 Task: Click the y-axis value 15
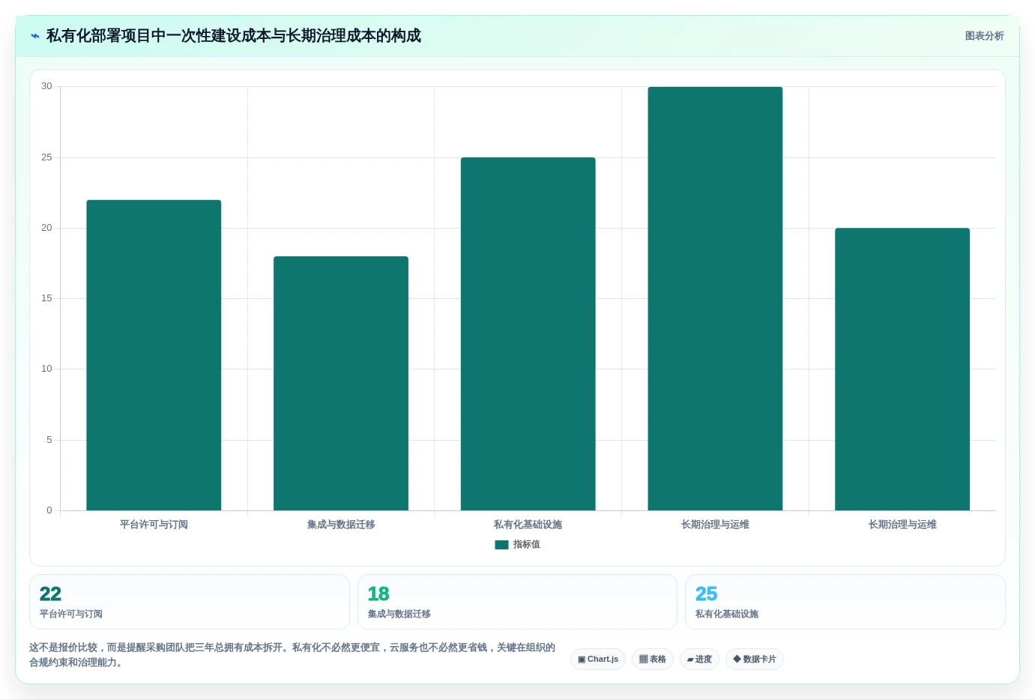[46, 298]
